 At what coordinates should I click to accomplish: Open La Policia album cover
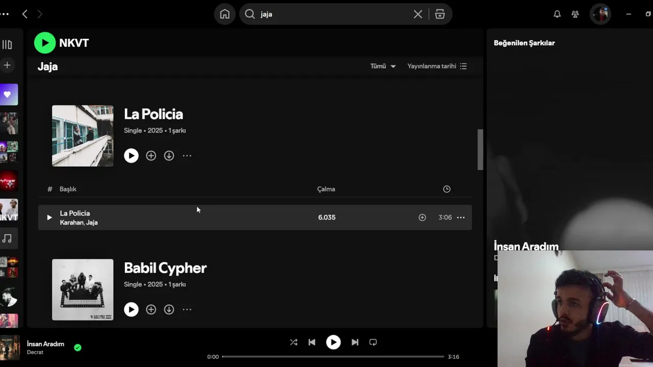(83, 136)
